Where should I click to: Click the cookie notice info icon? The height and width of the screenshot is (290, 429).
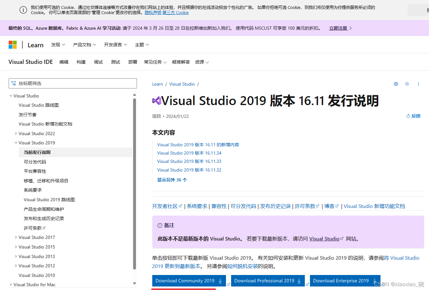(x=23, y=10)
